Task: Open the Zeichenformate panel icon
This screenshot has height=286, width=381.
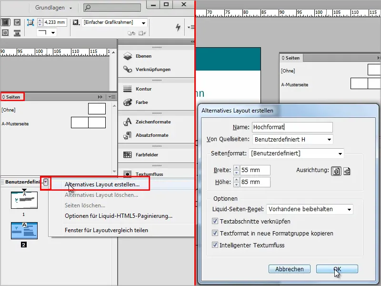Action: 128,122
